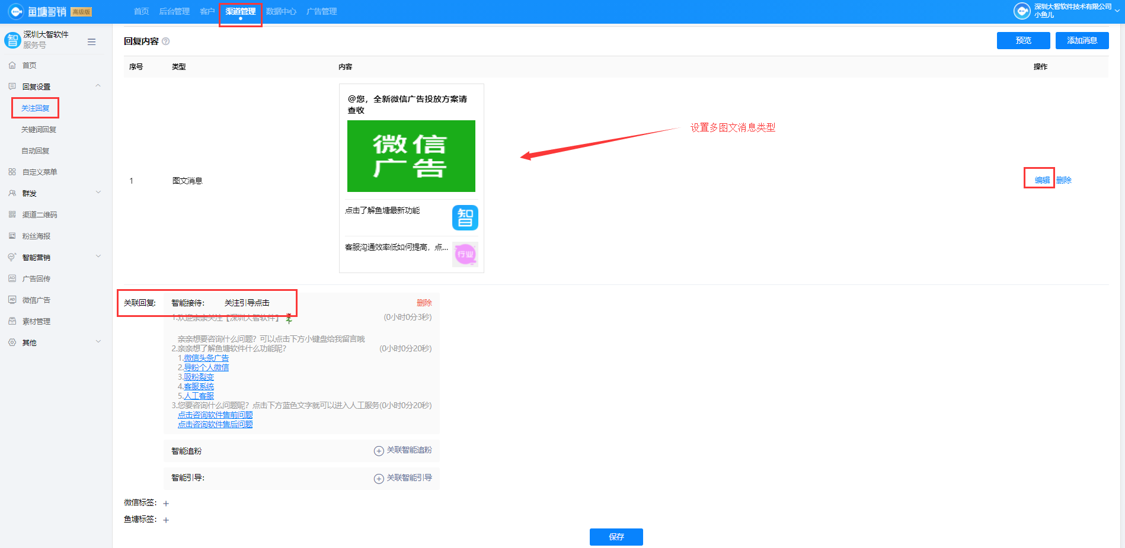1125x548 pixels.
Task: Open the 首页 top navigation tab
Action: click(x=141, y=11)
